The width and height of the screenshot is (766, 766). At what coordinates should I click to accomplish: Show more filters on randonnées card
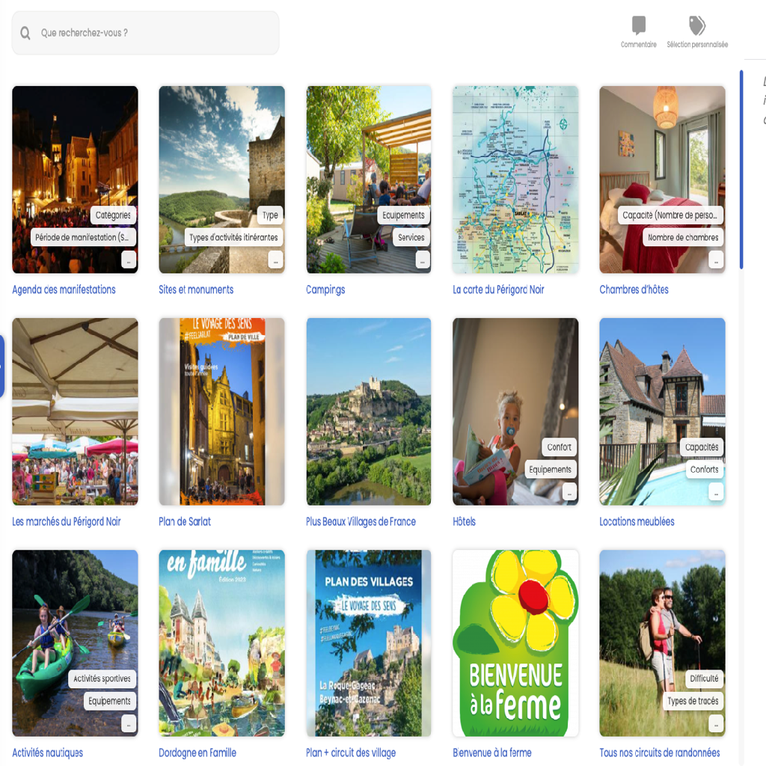tap(716, 723)
